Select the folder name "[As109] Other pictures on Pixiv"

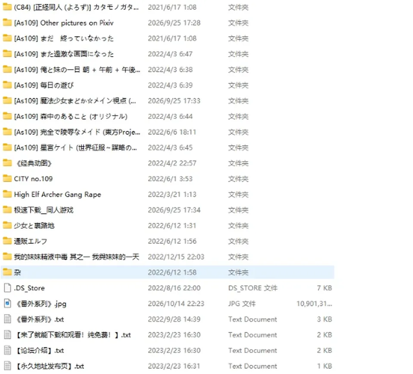(64, 23)
